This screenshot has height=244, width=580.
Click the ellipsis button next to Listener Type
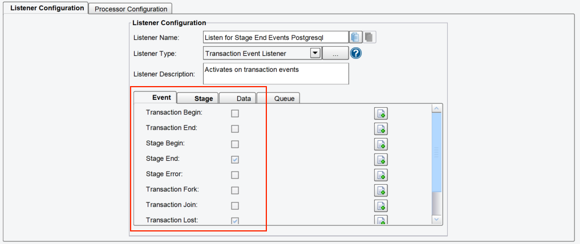[x=335, y=54]
